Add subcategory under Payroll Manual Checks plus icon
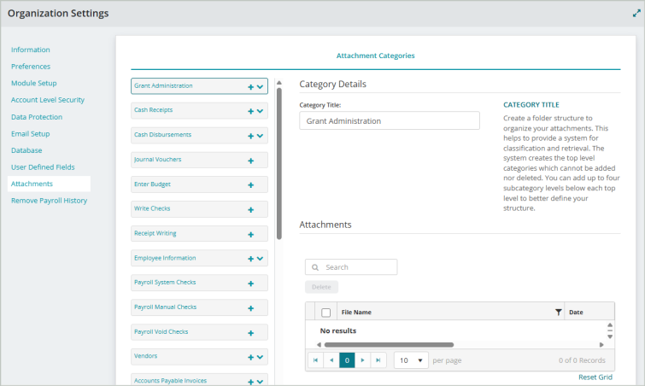 pos(250,308)
